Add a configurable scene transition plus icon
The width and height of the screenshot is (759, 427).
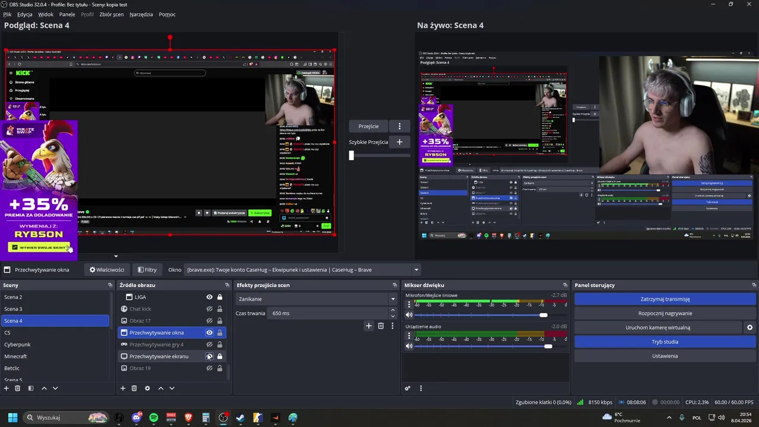pyautogui.click(x=369, y=326)
